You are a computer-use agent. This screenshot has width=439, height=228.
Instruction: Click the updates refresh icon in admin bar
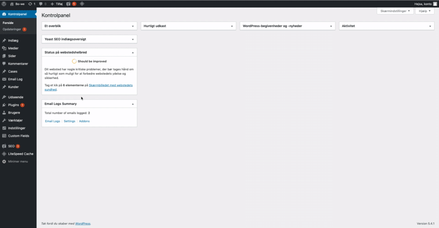(x=31, y=4)
